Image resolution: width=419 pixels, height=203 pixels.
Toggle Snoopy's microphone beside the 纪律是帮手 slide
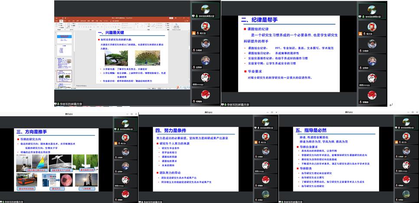tap(361, 85)
